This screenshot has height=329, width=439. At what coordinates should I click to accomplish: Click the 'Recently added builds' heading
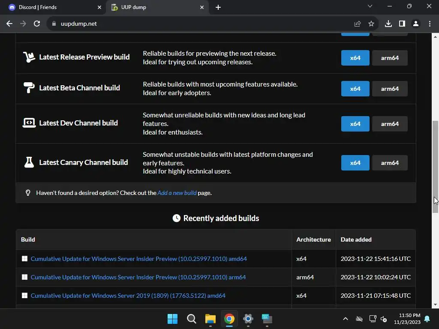(x=221, y=218)
